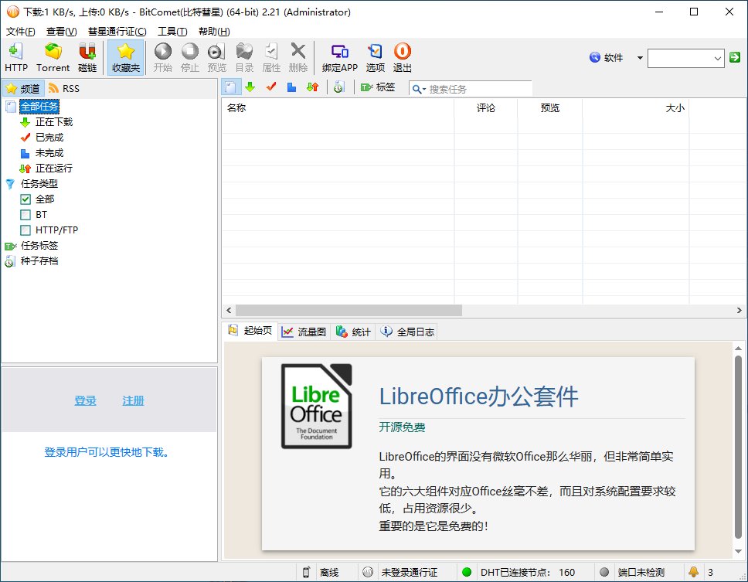The width and height of the screenshot is (748, 582).
Task: Open a Torrent file from toolbar
Action: (x=53, y=58)
